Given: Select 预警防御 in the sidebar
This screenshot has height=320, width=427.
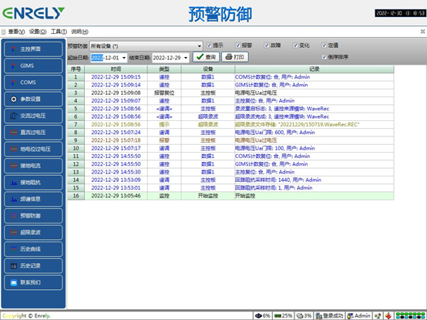Looking at the screenshot, I should [x=33, y=216].
